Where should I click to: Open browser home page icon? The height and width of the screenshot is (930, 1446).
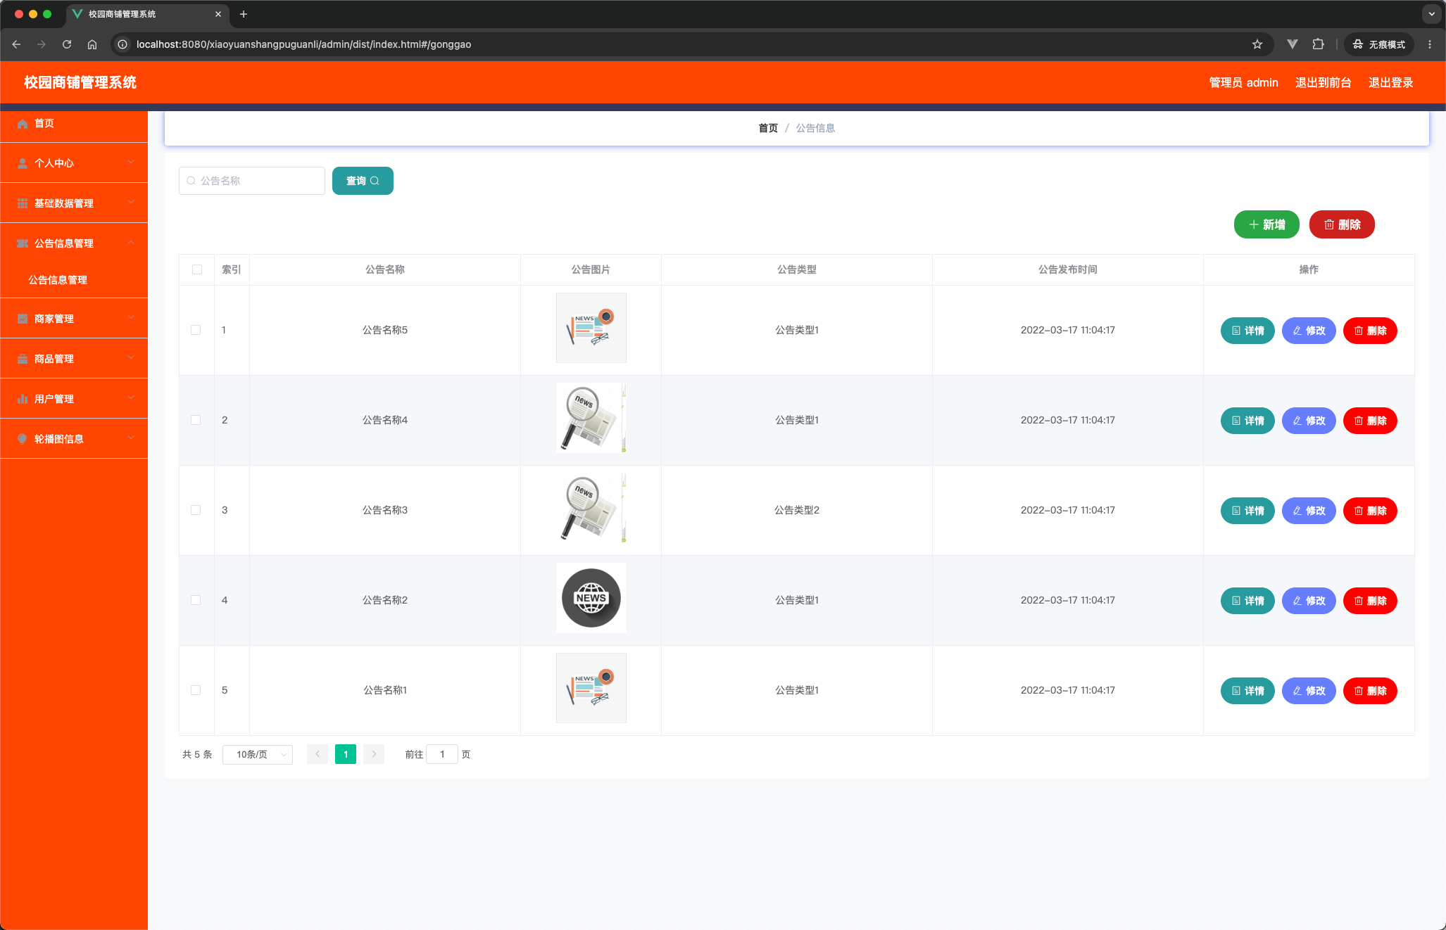[92, 44]
